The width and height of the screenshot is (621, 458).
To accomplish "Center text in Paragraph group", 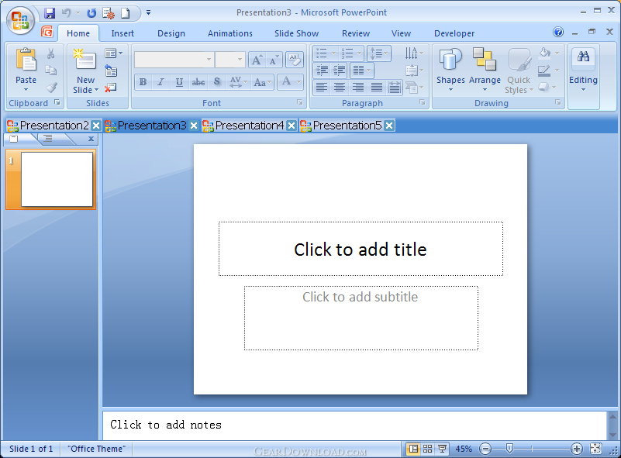I will coord(340,87).
